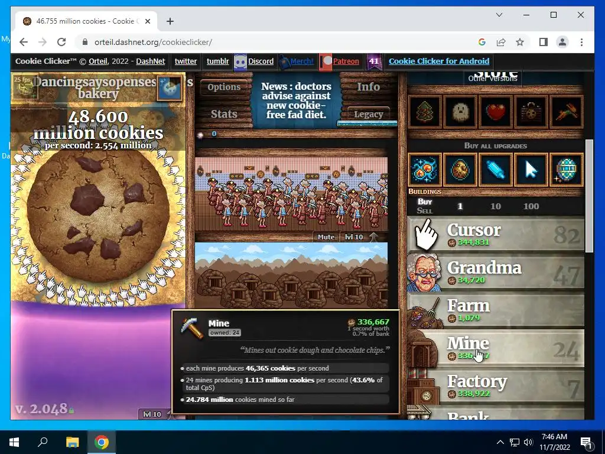Set bulk amount to 10

tap(496, 206)
